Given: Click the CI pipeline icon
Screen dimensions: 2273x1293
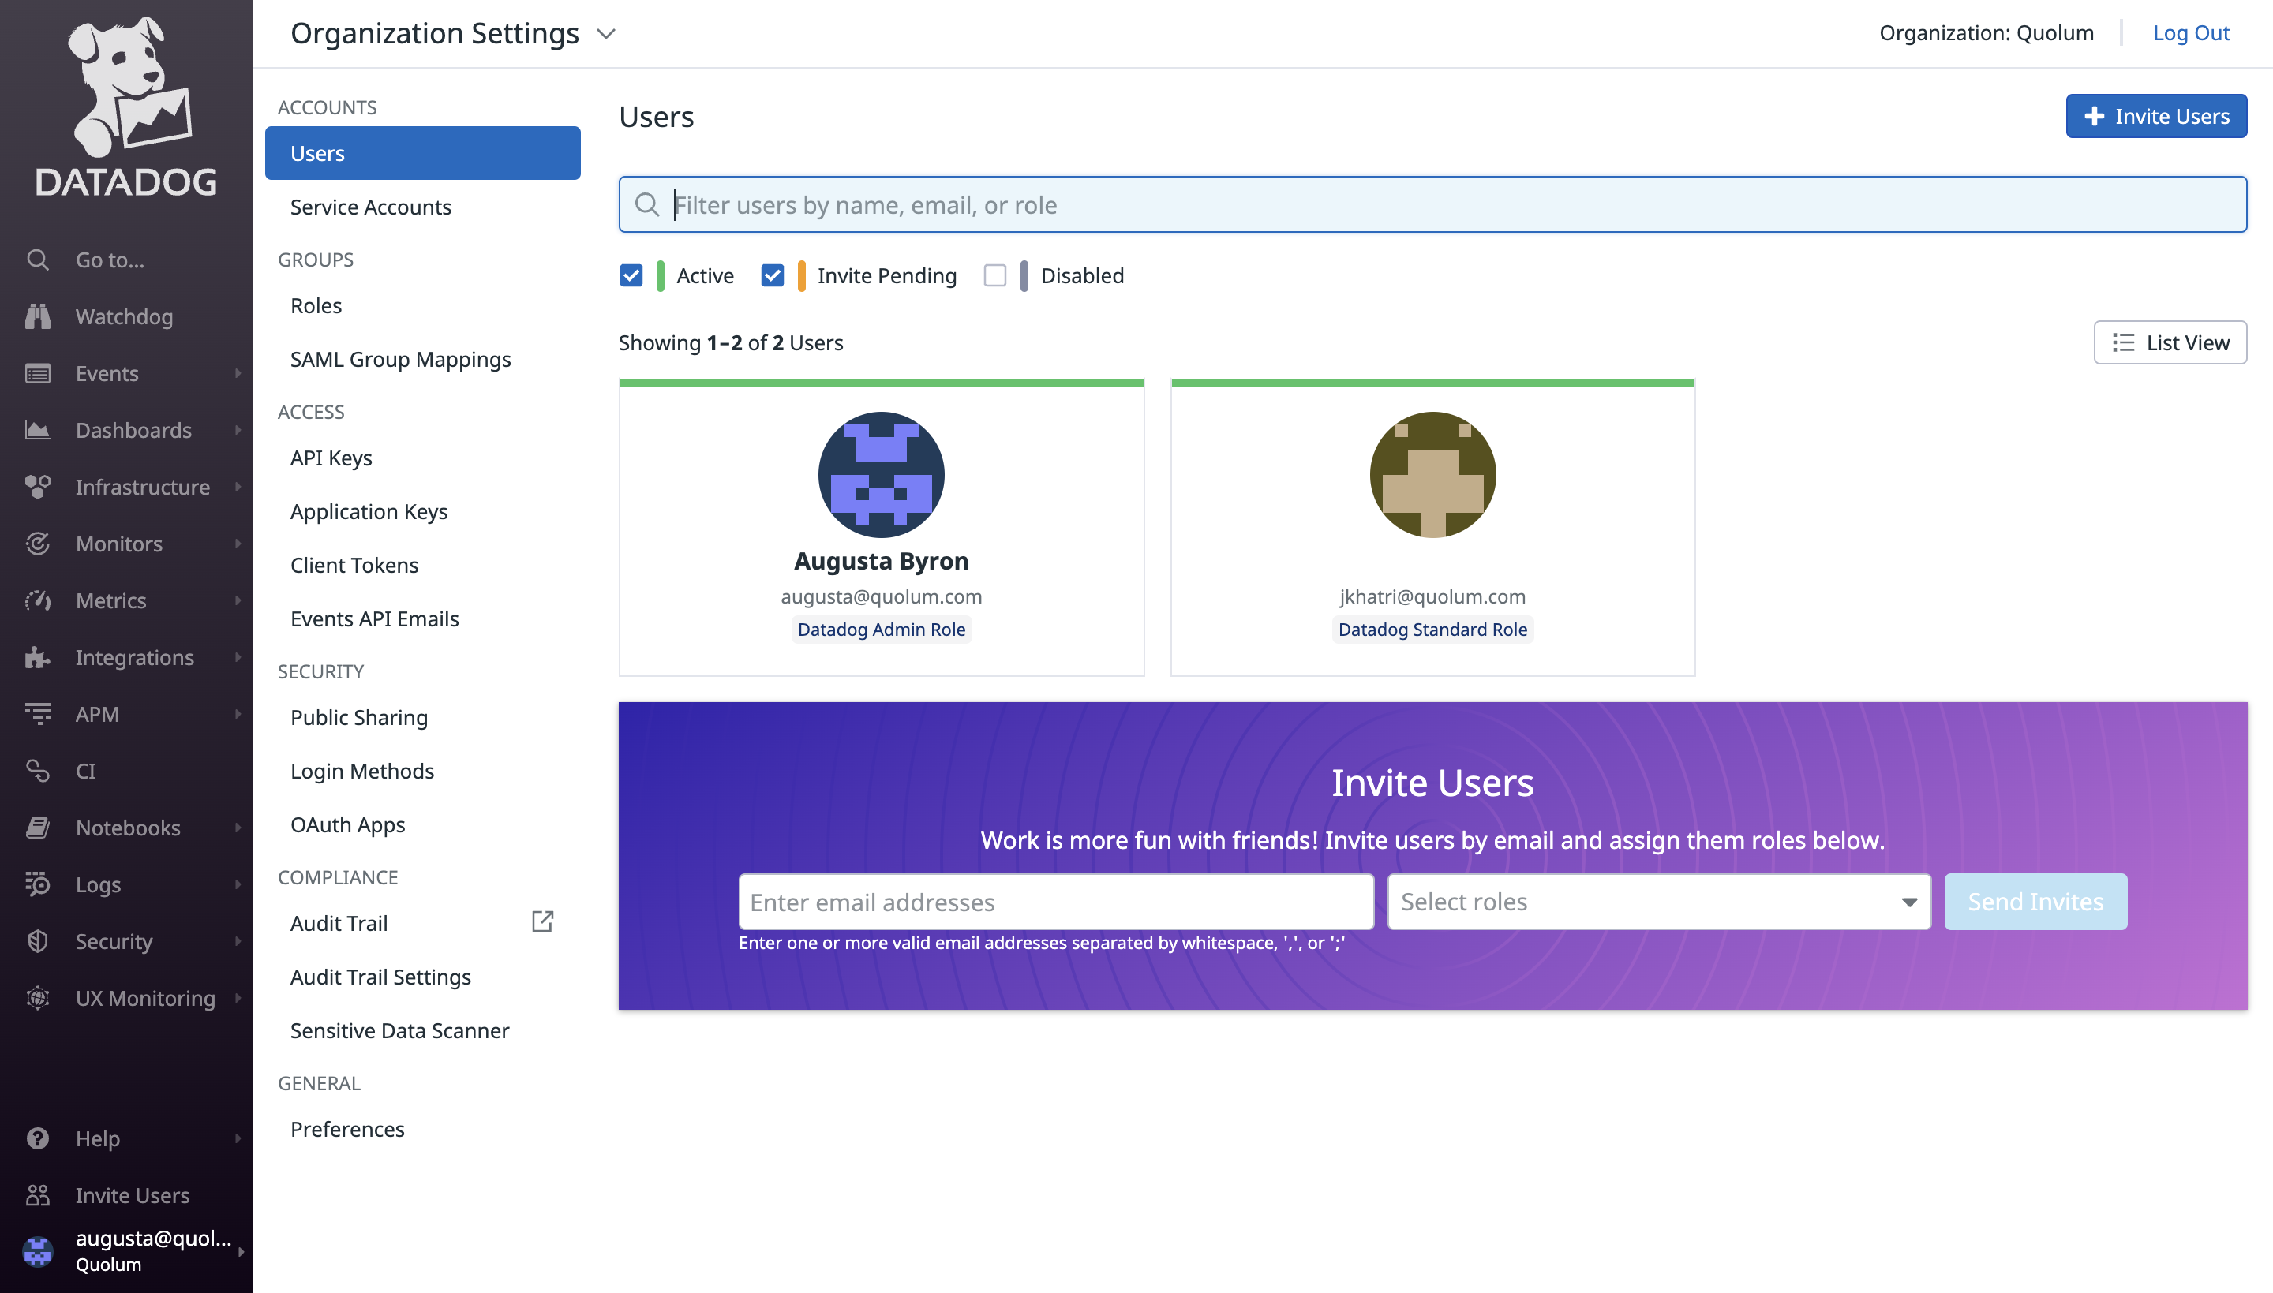Looking at the screenshot, I should click(37, 771).
